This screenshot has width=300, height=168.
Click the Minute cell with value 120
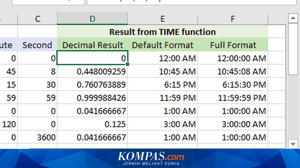9,124
